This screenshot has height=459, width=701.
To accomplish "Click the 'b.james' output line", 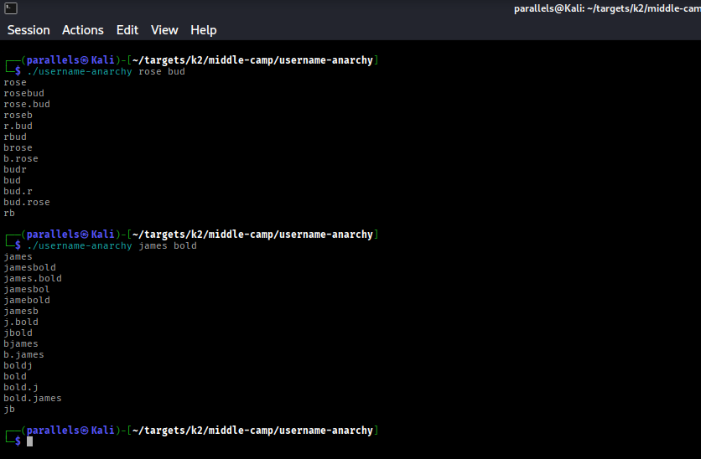I will (x=23, y=355).
